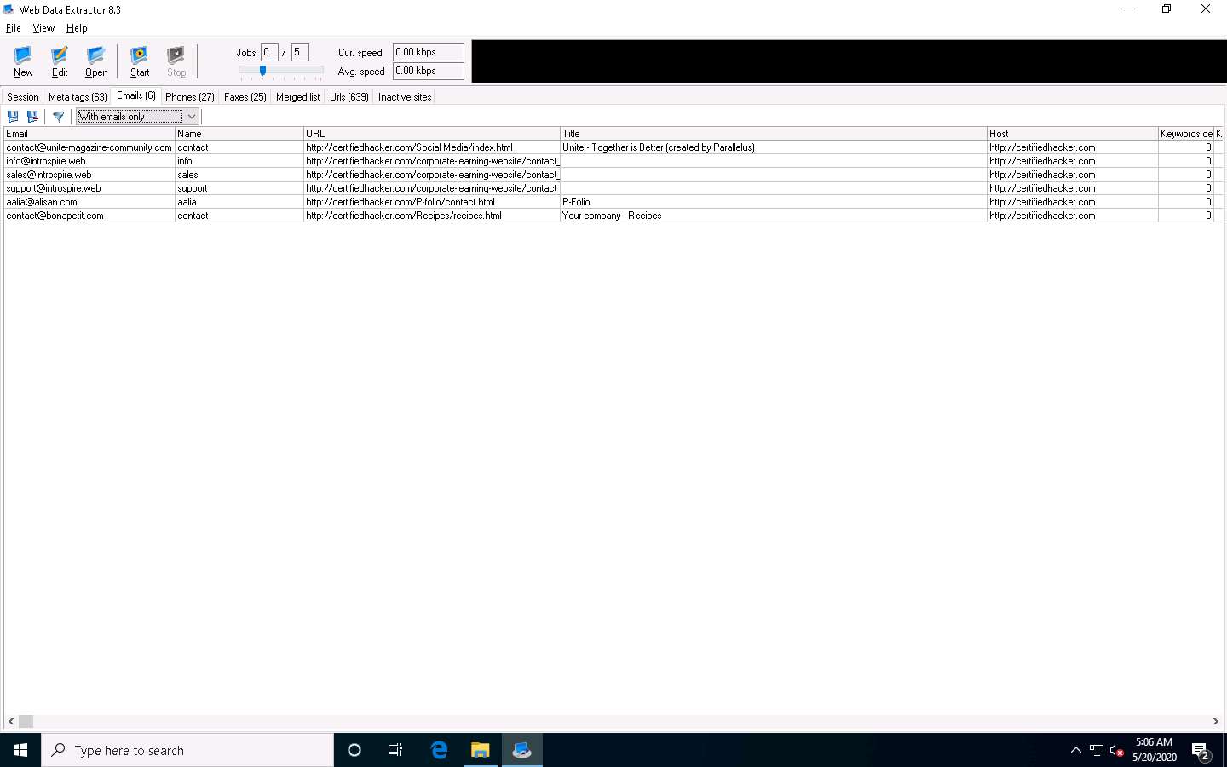
Task: Click the 'Your company - Recipes' title cell
Action: click(774, 216)
